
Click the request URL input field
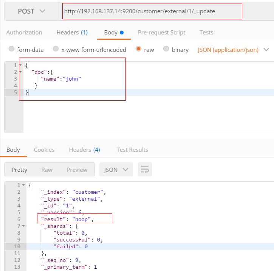pos(152,11)
